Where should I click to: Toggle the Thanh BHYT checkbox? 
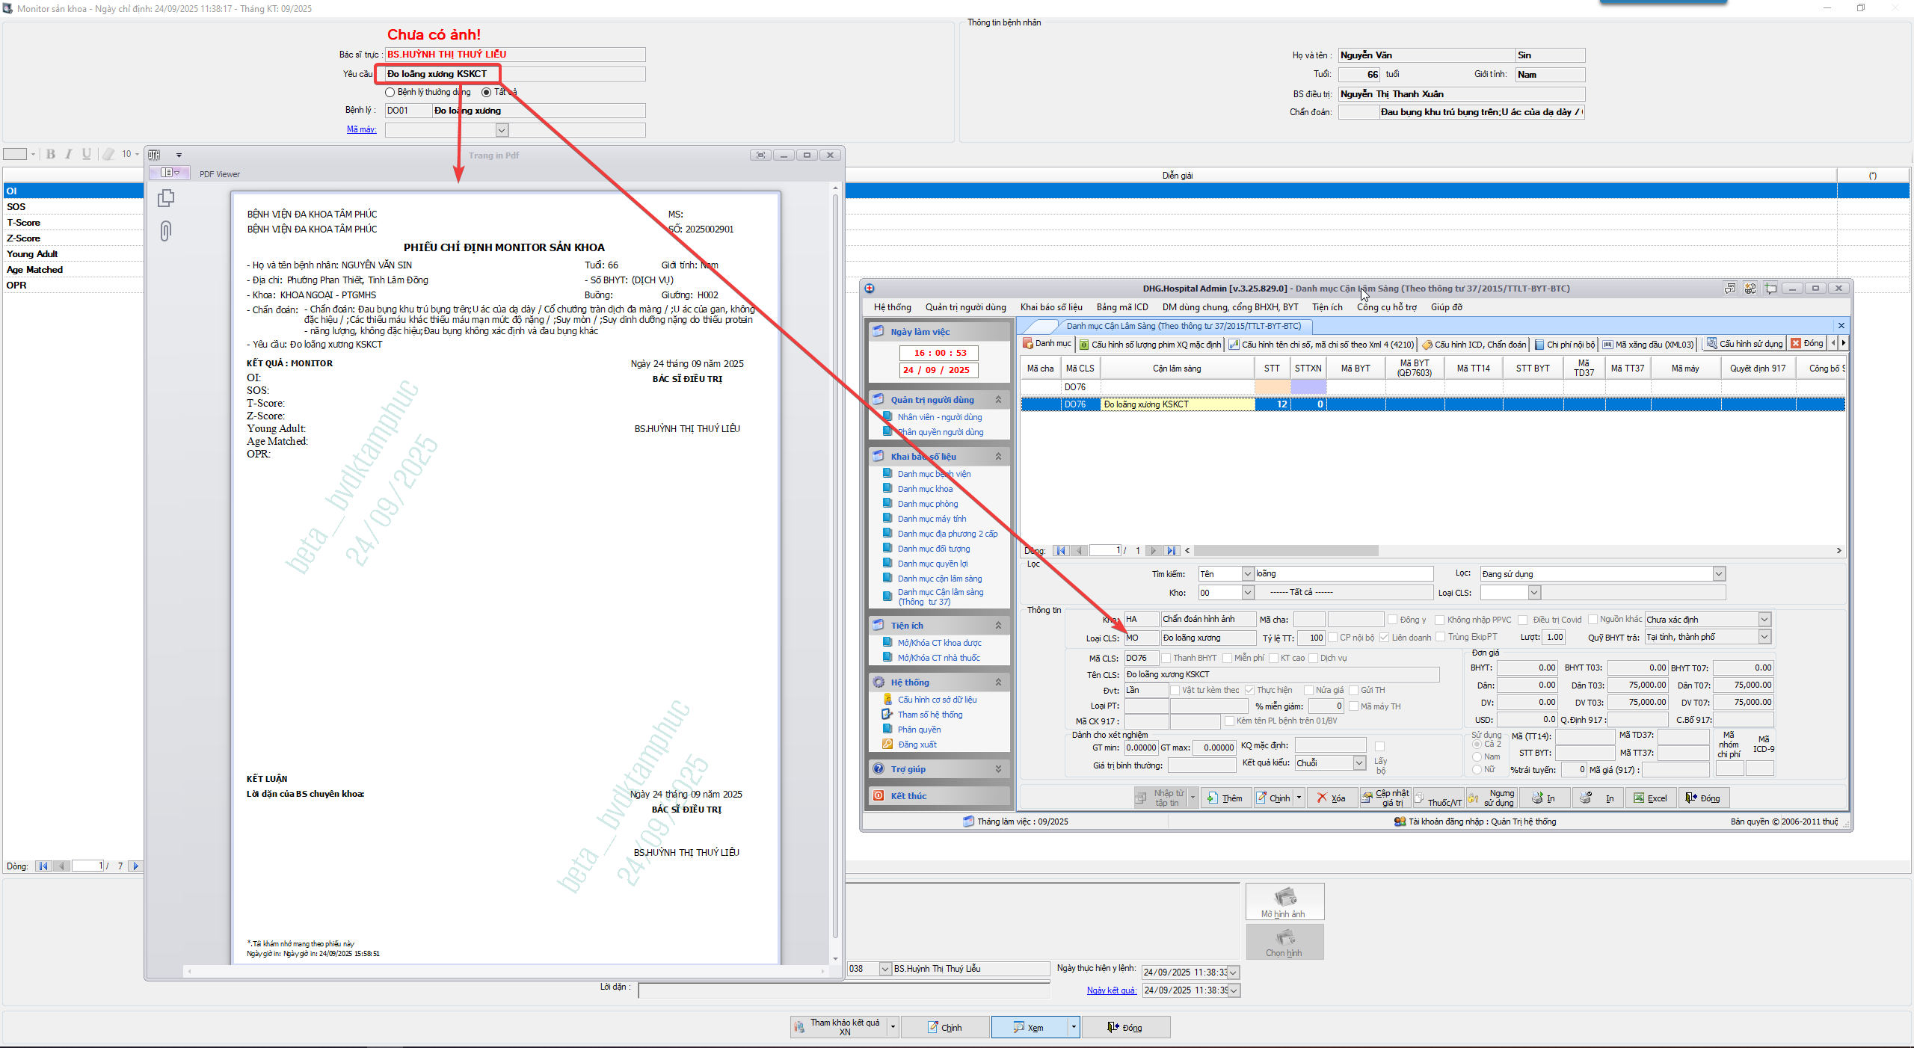[x=1166, y=659]
